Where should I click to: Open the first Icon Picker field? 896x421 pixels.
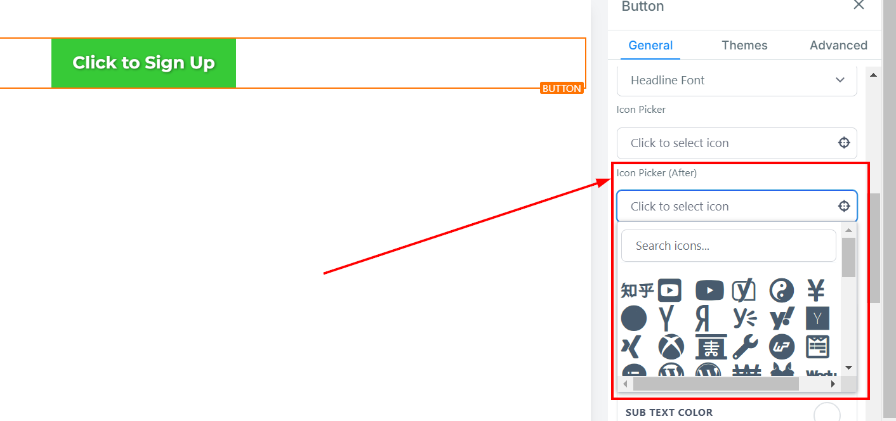pos(737,143)
